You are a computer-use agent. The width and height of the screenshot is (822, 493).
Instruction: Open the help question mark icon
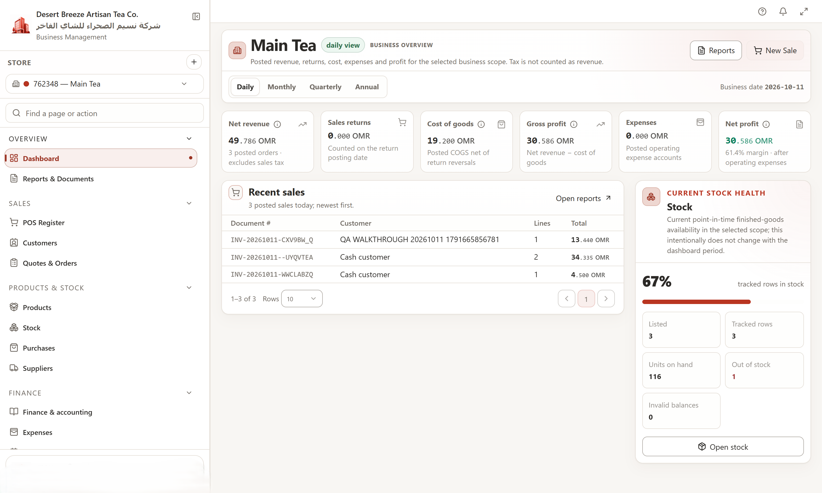click(762, 12)
